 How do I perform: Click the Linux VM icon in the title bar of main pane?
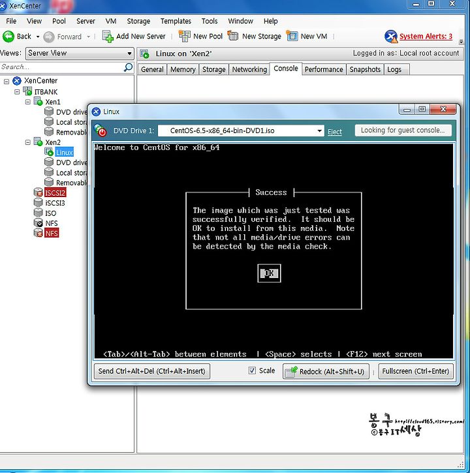pyautogui.click(x=145, y=54)
